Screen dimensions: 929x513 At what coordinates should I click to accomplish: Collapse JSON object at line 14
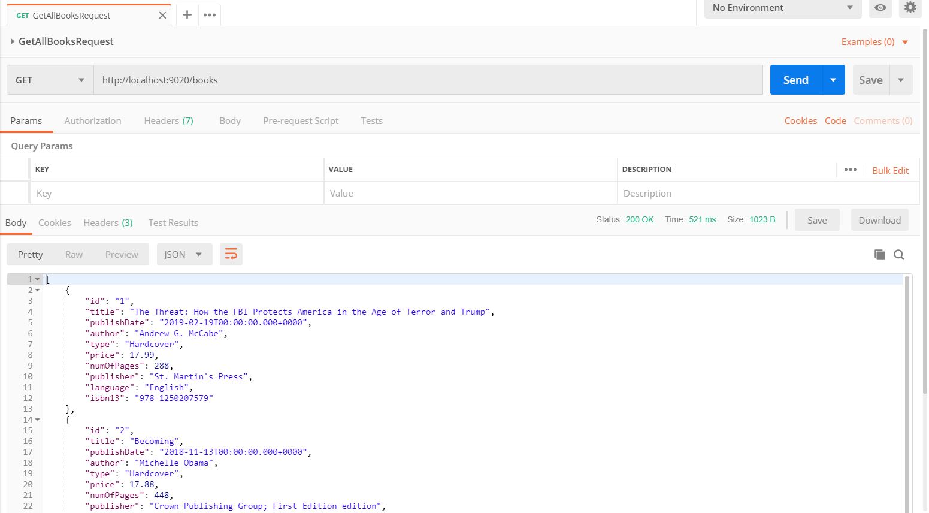pyautogui.click(x=38, y=420)
